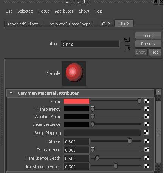Screen dimensions: 166x173
Task: Close the Attribute Editor panel
Action: pyautogui.click(x=161, y=2)
